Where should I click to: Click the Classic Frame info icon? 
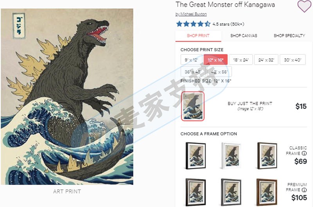(x=304, y=153)
